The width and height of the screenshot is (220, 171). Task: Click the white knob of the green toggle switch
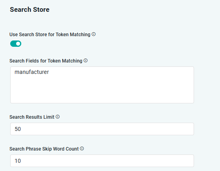18,44
